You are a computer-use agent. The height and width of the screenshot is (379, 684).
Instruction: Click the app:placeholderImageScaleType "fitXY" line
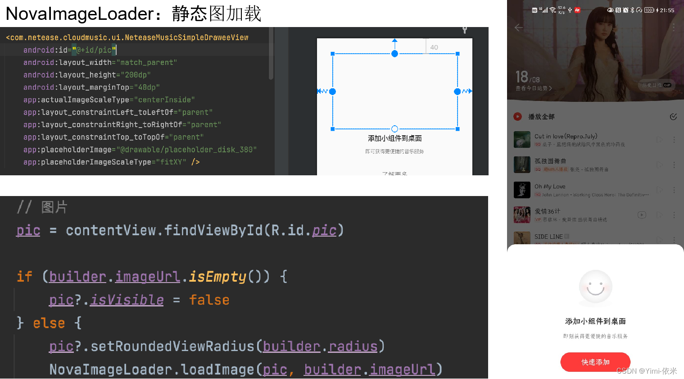coord(111,162)
